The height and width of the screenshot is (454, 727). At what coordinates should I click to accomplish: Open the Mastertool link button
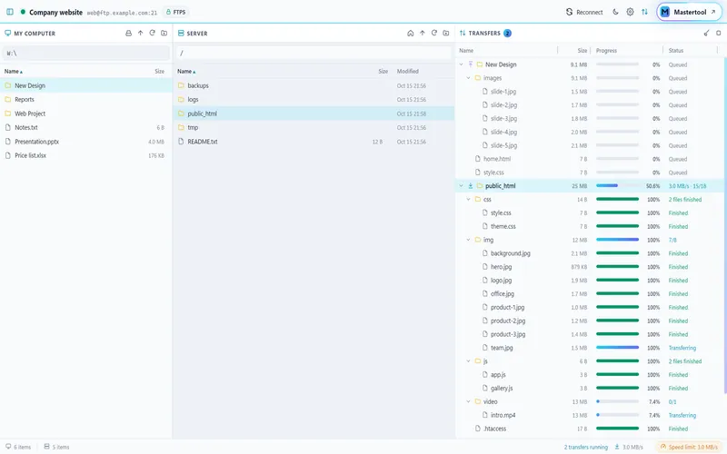point(690,12)
